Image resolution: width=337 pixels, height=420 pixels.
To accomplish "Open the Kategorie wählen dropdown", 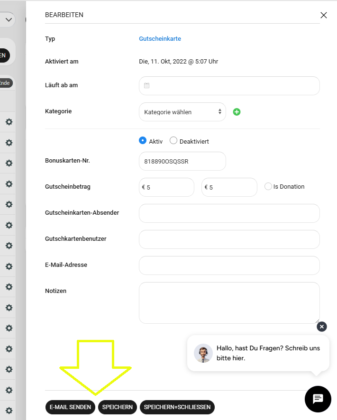I will point(182,112).
